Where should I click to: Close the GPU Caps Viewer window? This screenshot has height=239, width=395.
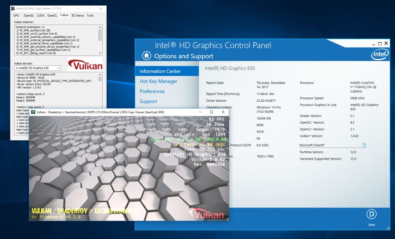(101, 9)
